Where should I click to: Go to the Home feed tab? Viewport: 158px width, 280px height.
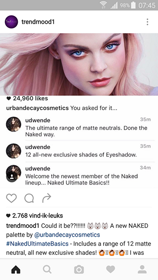tap(16, 269)
